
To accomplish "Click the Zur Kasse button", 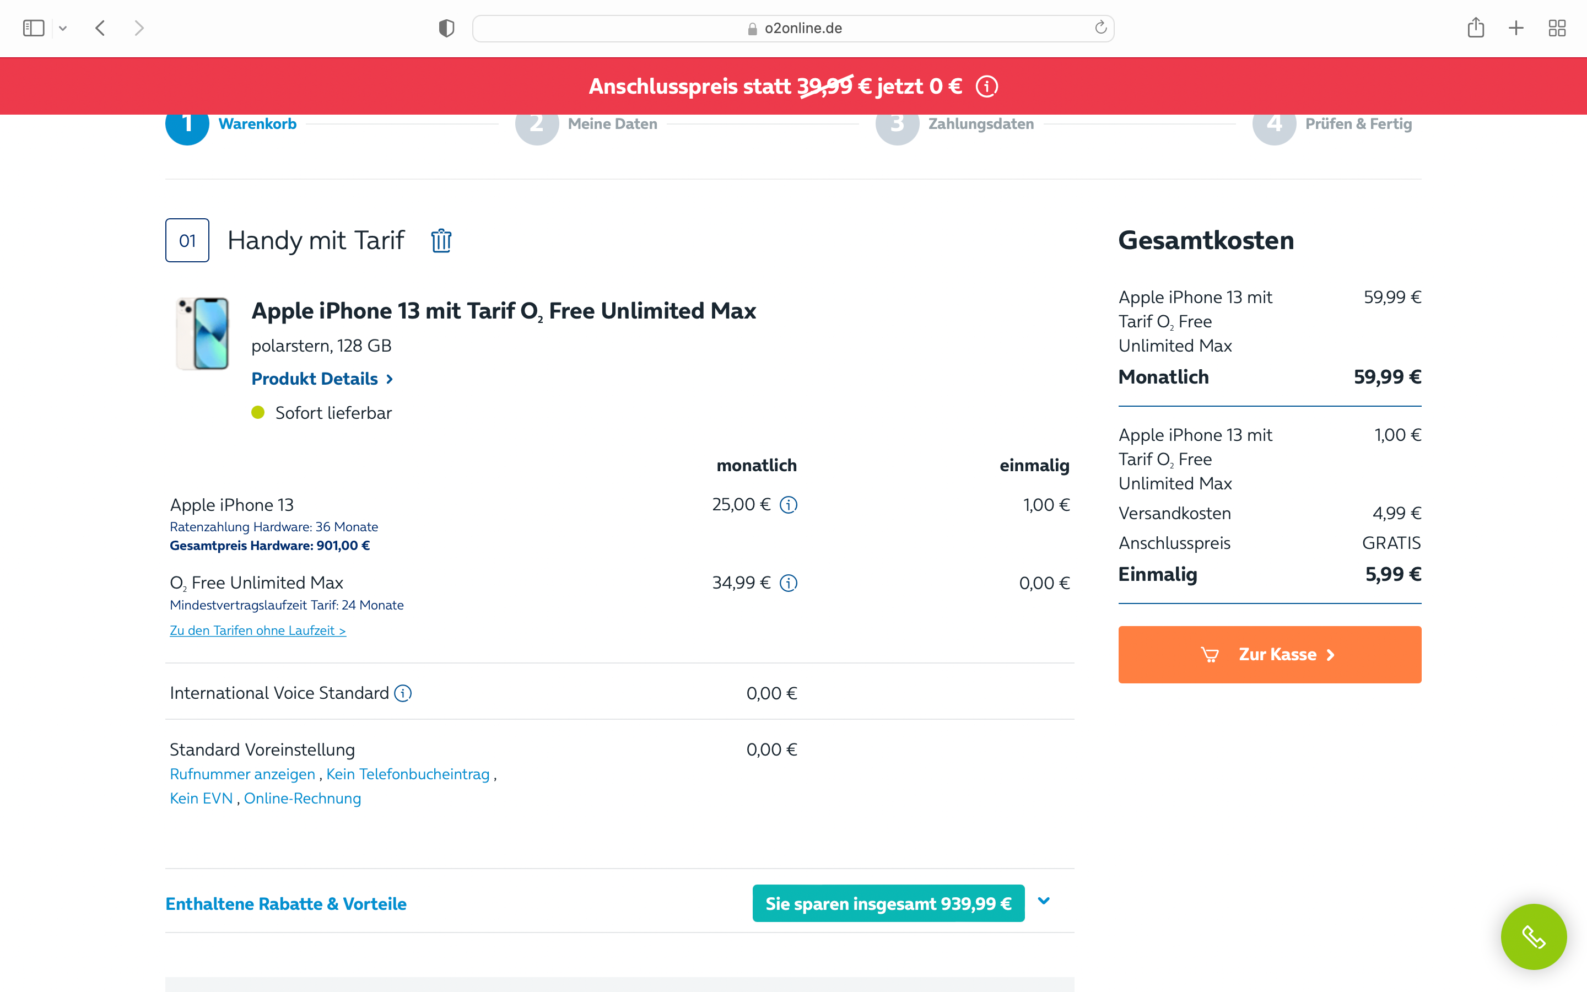I will [x=1270, y=654].
